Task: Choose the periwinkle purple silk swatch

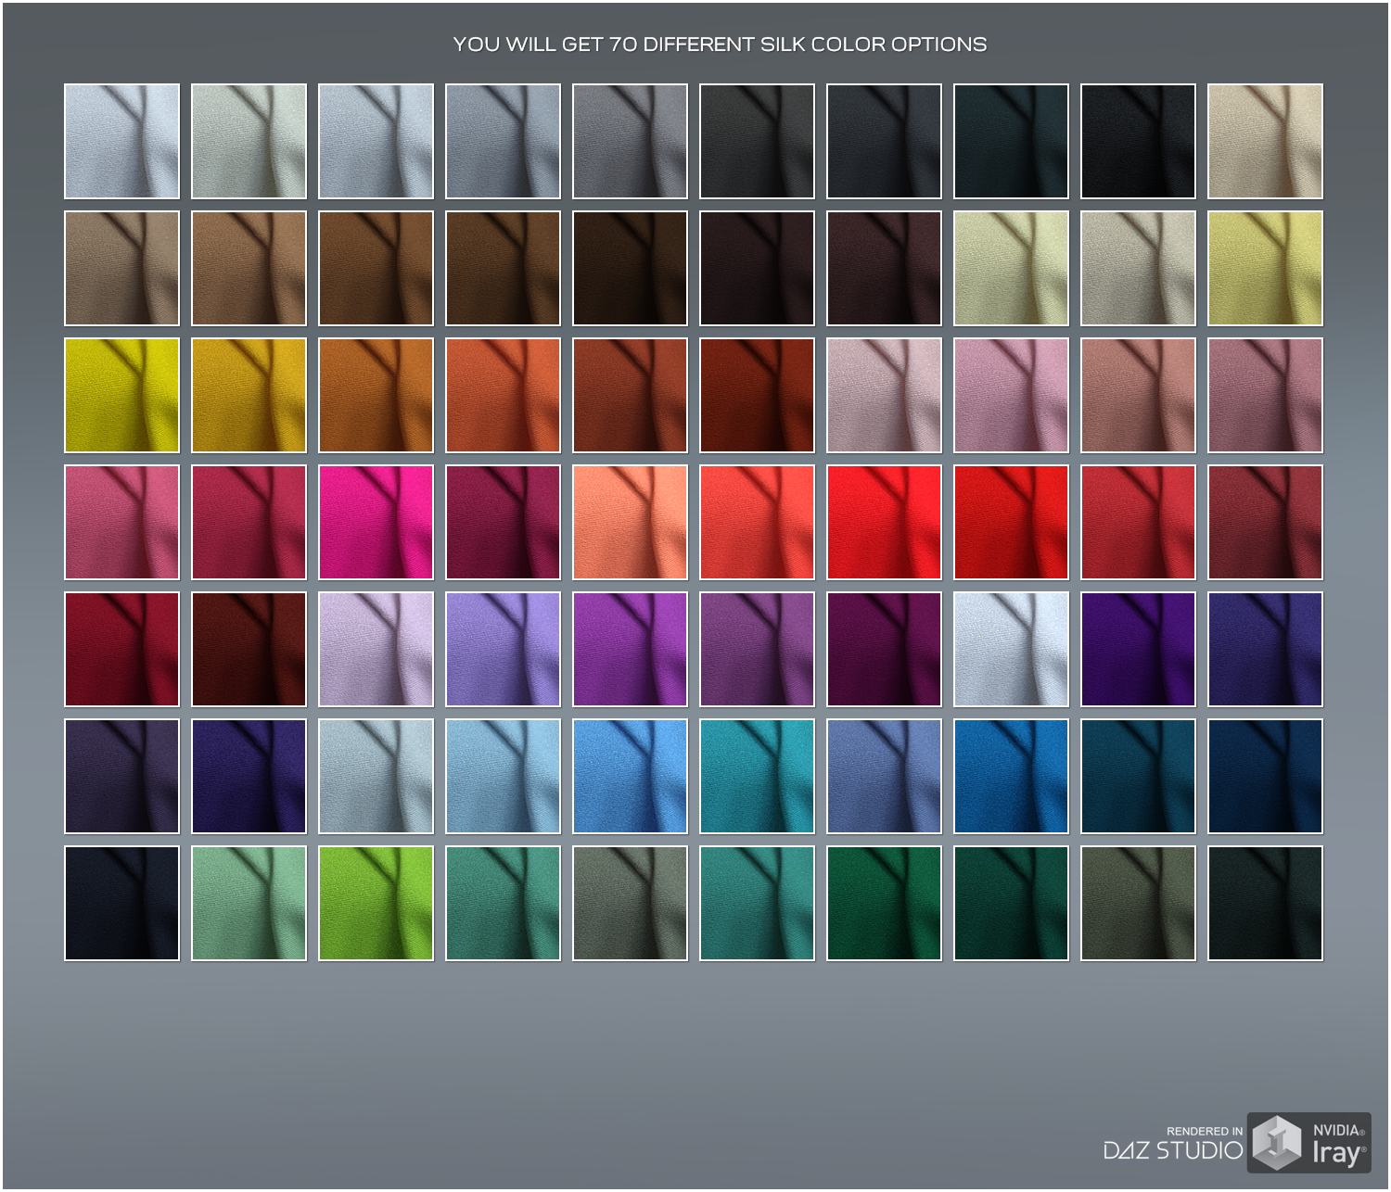Action: pos(503,649)
